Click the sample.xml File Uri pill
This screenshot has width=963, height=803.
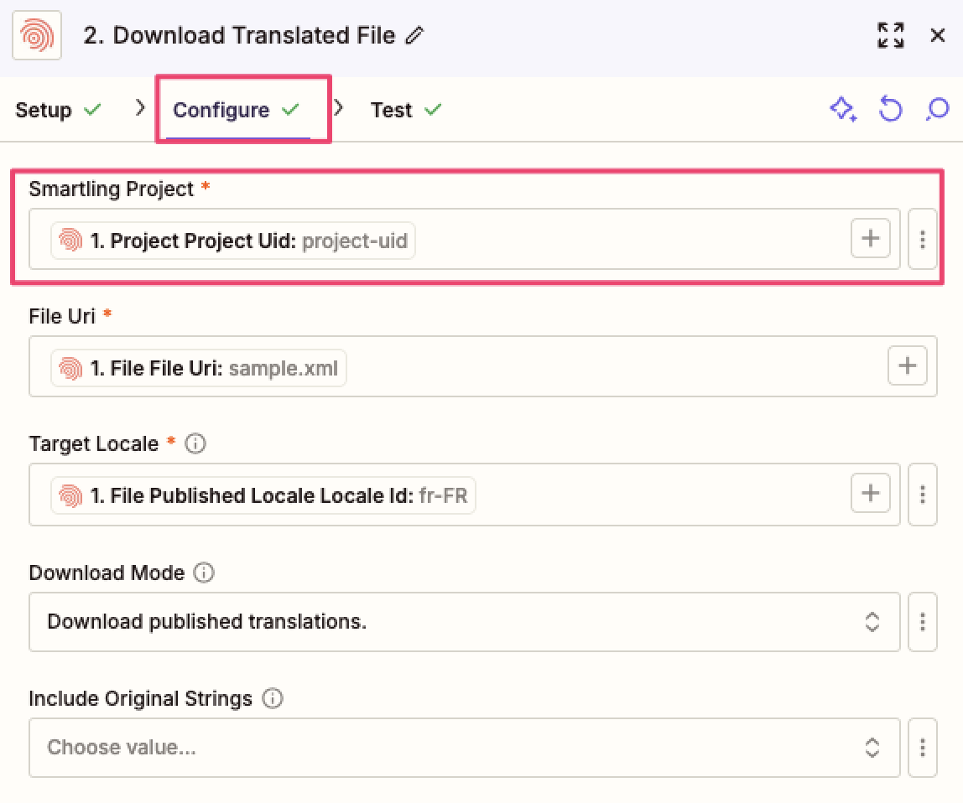[199, 368]
